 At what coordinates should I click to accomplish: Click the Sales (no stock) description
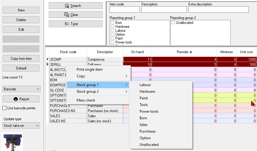105,121
